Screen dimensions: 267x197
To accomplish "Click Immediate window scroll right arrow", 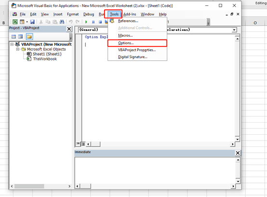I will pyautogui.click(x=233, y=186).
